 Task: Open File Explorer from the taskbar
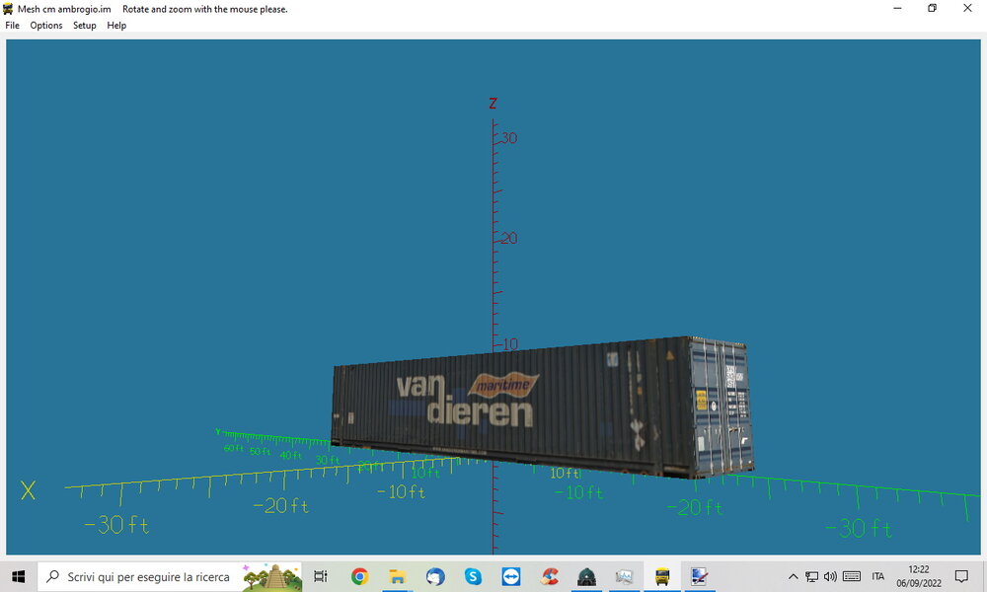(397, 576)
